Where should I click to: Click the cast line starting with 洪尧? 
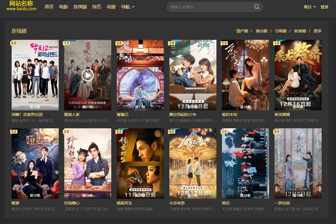click(135, 209)
